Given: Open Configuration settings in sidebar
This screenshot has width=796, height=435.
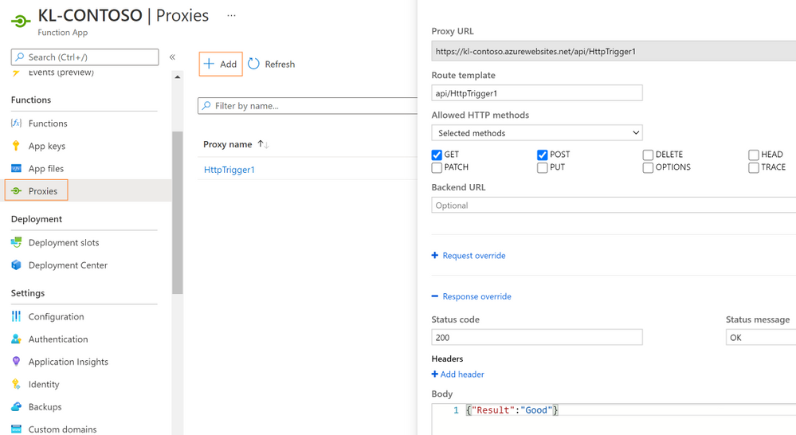Looking at the screenshot, I should tap(56, 317).
